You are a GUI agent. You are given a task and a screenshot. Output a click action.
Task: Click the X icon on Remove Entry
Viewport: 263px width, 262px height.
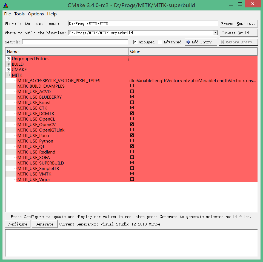222,42
